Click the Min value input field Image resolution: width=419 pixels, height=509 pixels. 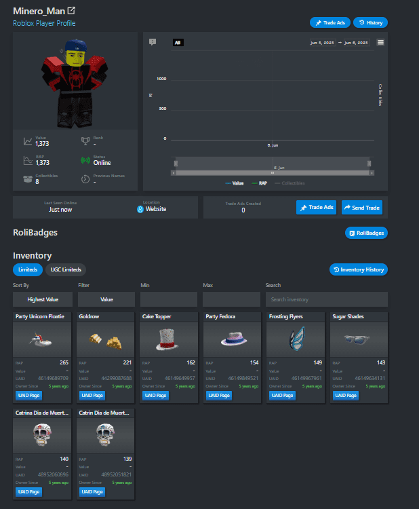169,299
